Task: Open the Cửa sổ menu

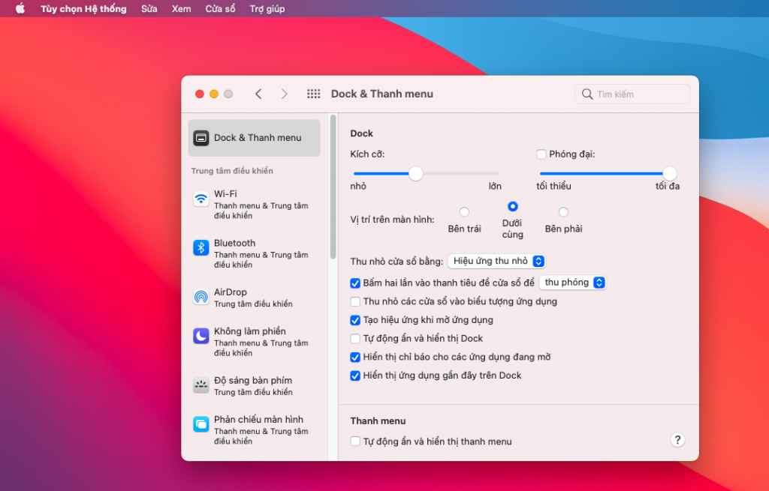Action: (x=220, y=9)
